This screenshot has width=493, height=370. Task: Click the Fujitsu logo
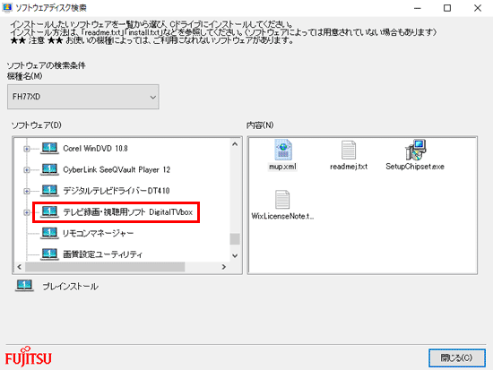(28, 357)
